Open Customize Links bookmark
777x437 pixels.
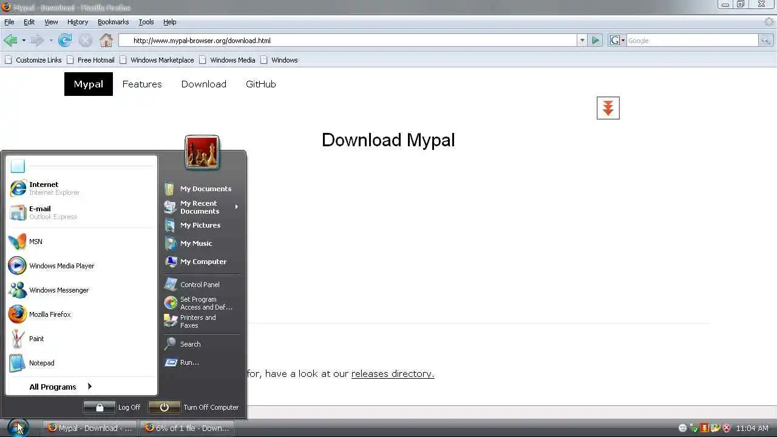tap(33, 60)
